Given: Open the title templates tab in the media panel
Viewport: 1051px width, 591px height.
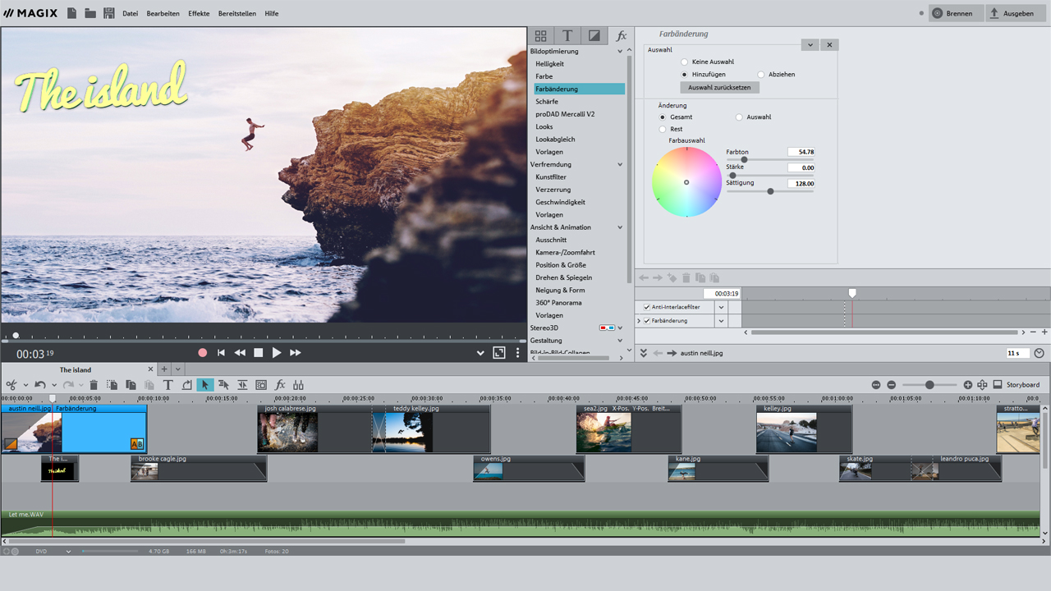Looking at the screenshot, I should [567, 35].
